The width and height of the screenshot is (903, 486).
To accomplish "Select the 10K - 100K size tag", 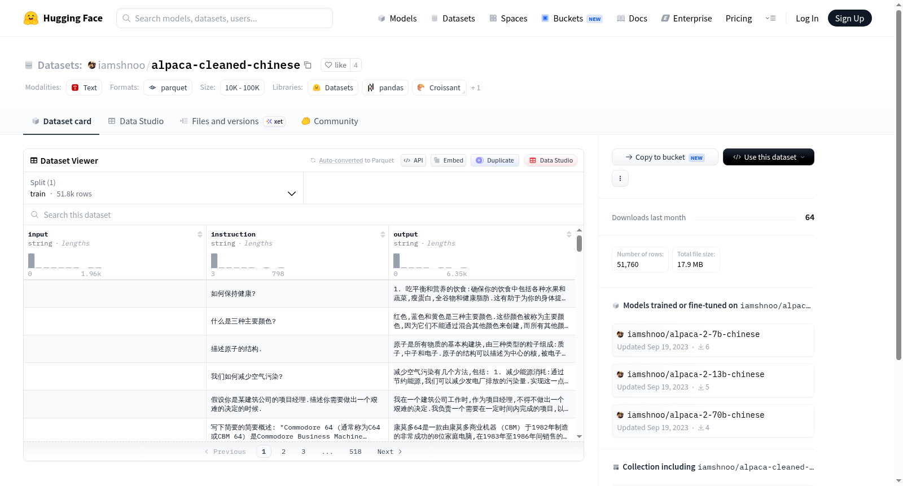I will (242, 87).
